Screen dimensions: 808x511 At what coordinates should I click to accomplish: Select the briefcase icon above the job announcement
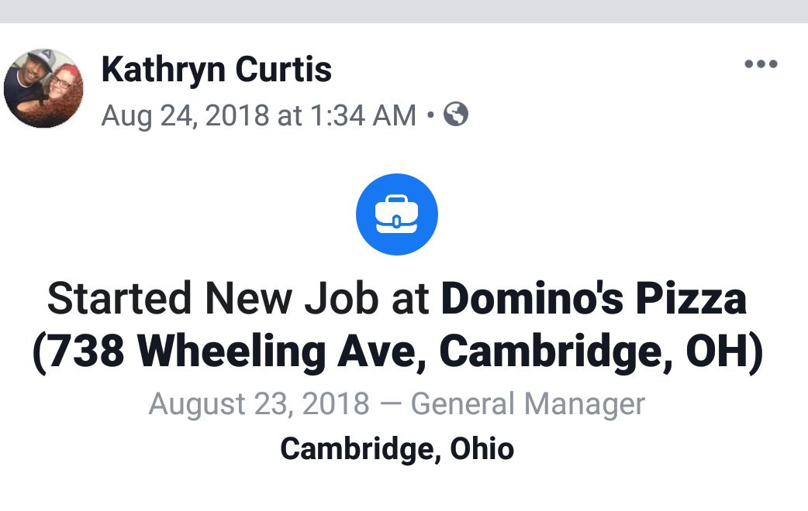[x=396, y=214]
